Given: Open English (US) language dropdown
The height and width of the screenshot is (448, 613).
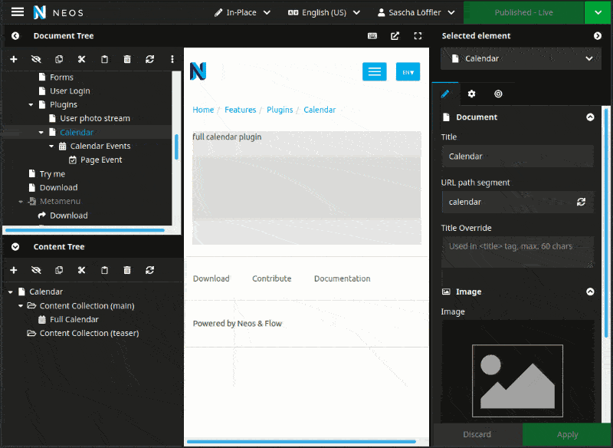Looking at the screenshot, I should pos(324,12).
